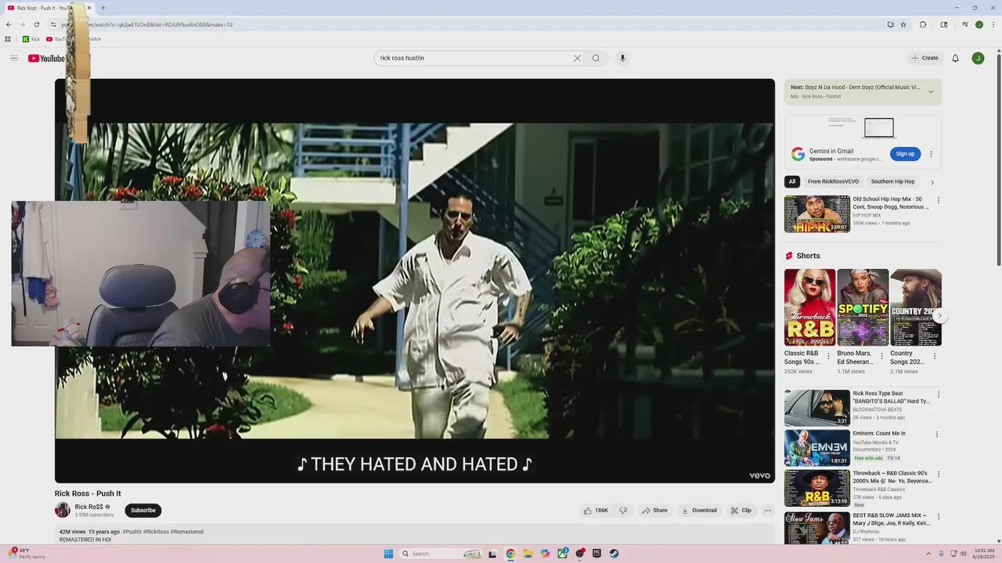Open options for Old School Hip Hop Mix

point(938,200)
